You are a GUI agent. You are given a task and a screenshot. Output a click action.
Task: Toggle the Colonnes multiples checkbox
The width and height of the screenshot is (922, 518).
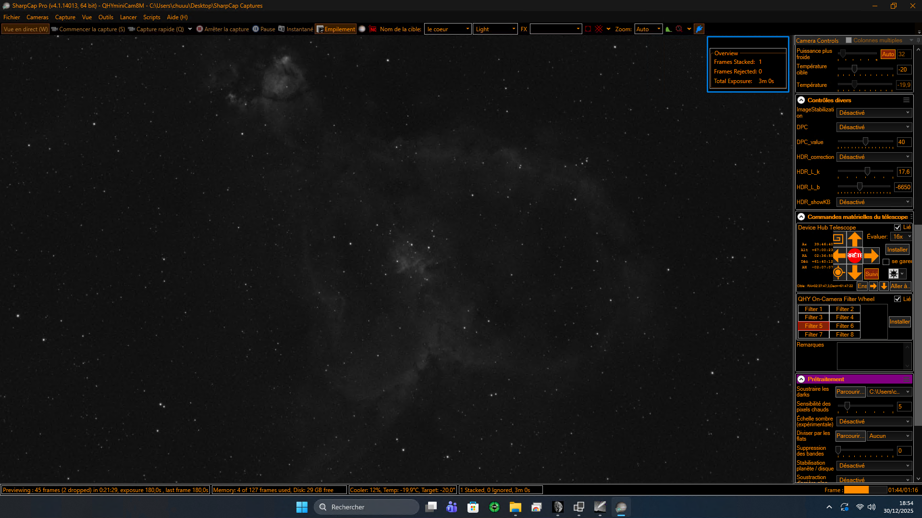click(848, 40)
